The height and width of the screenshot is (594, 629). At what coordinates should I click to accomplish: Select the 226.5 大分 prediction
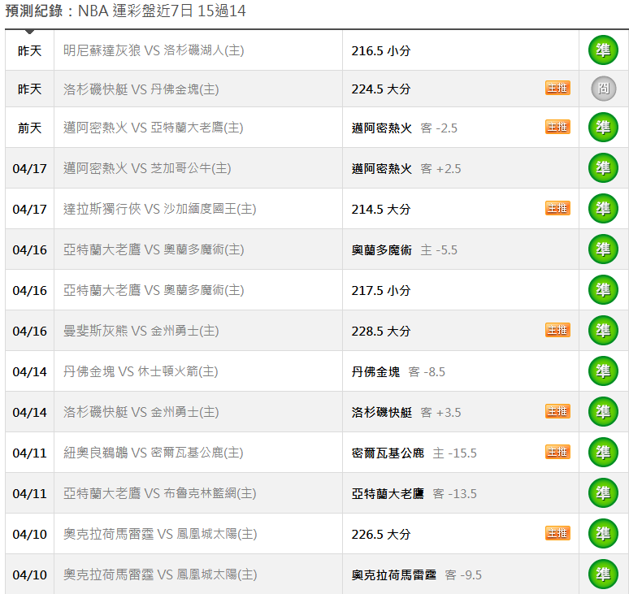[381, 535]
